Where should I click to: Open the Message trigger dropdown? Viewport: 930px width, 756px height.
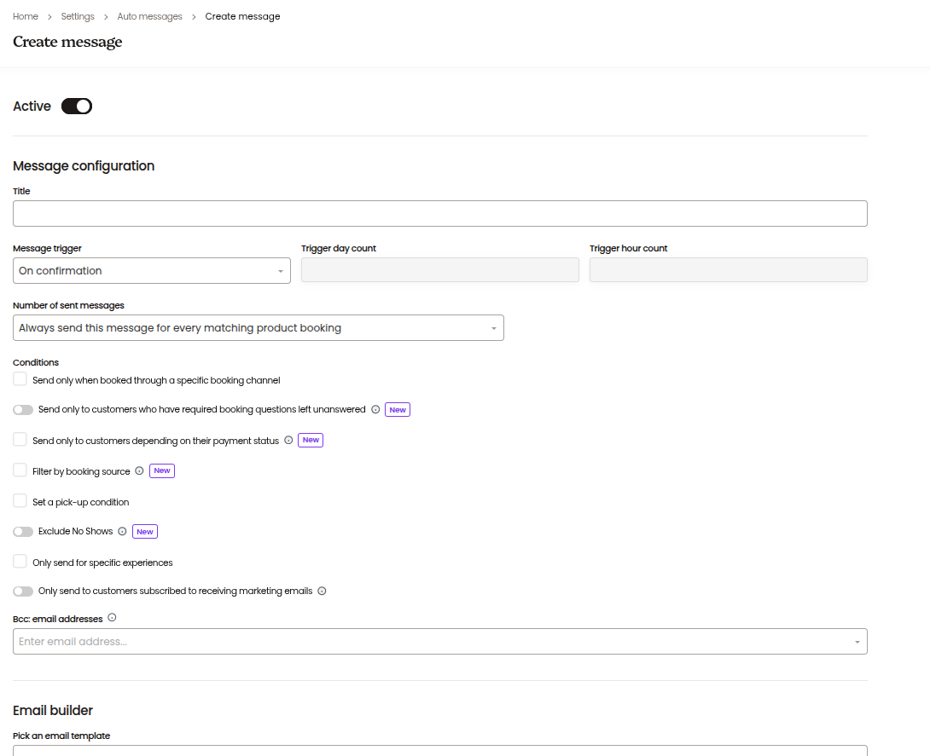[x=152, y=271]
